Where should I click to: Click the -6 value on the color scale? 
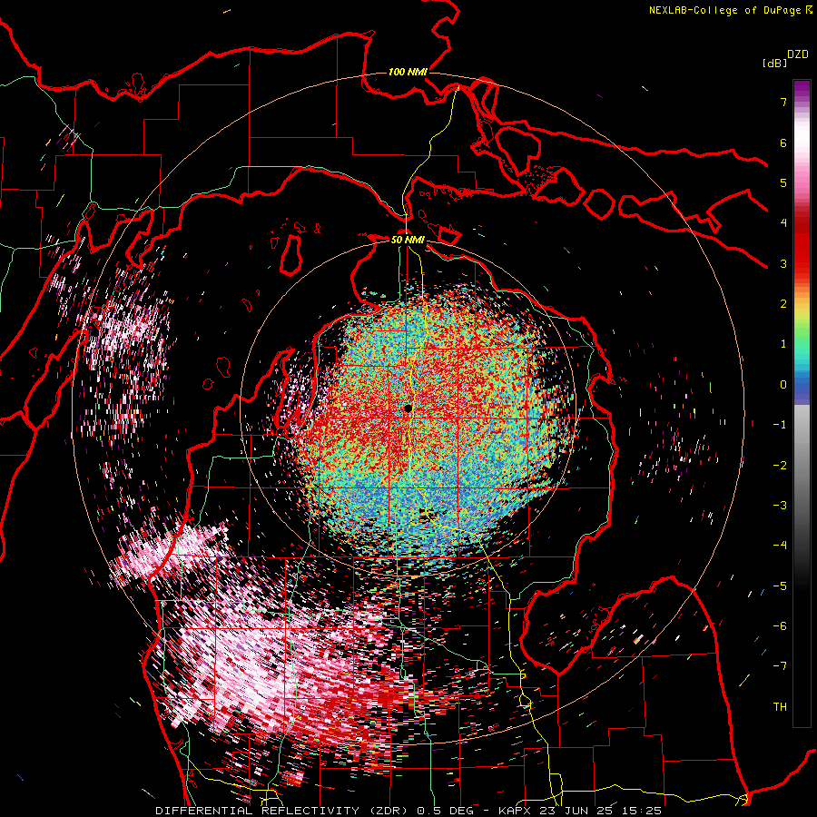(780, 626)
